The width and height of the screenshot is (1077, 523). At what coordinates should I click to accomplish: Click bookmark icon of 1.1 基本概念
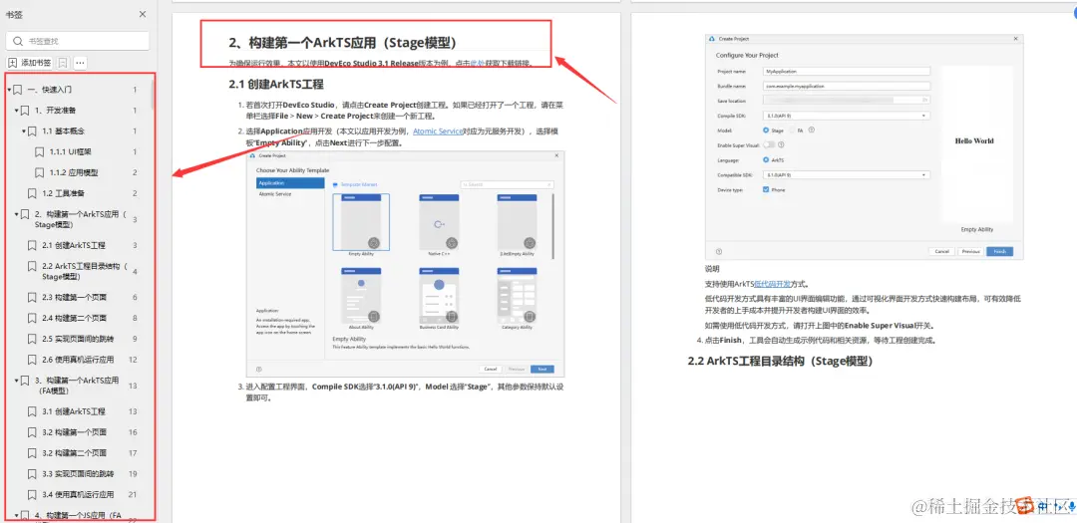32,131
